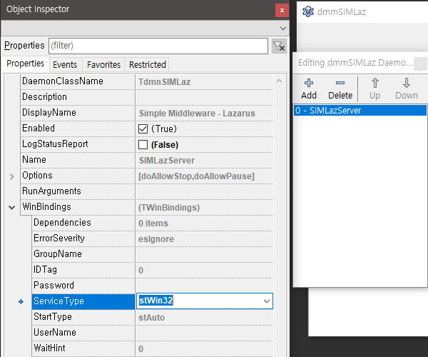Close the Object Inspector panel
Screen dimensions: 428x357
pos(282,10)
